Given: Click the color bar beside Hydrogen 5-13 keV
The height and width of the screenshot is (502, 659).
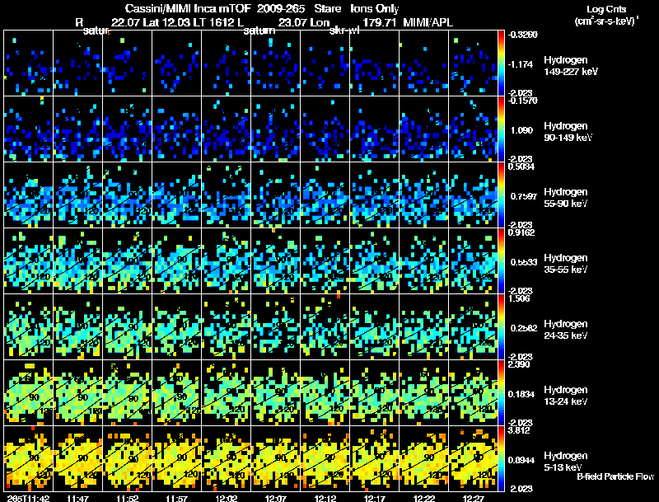Looking at the screenshot, I should coord(501,459).
